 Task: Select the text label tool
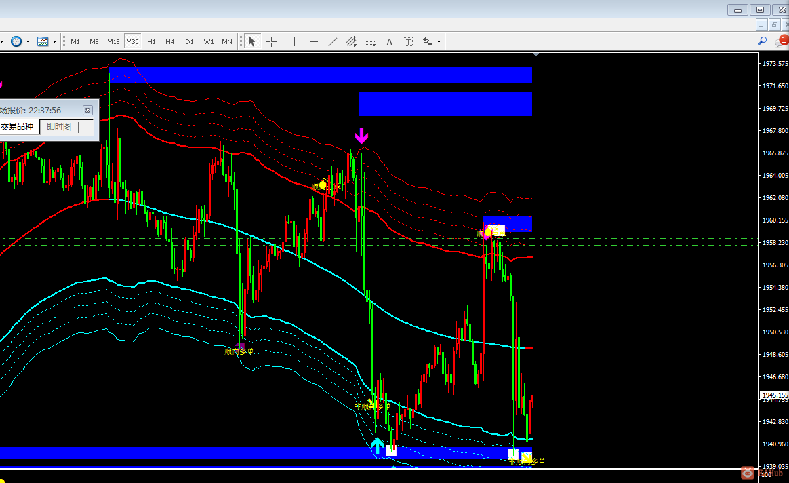point(408,42)
